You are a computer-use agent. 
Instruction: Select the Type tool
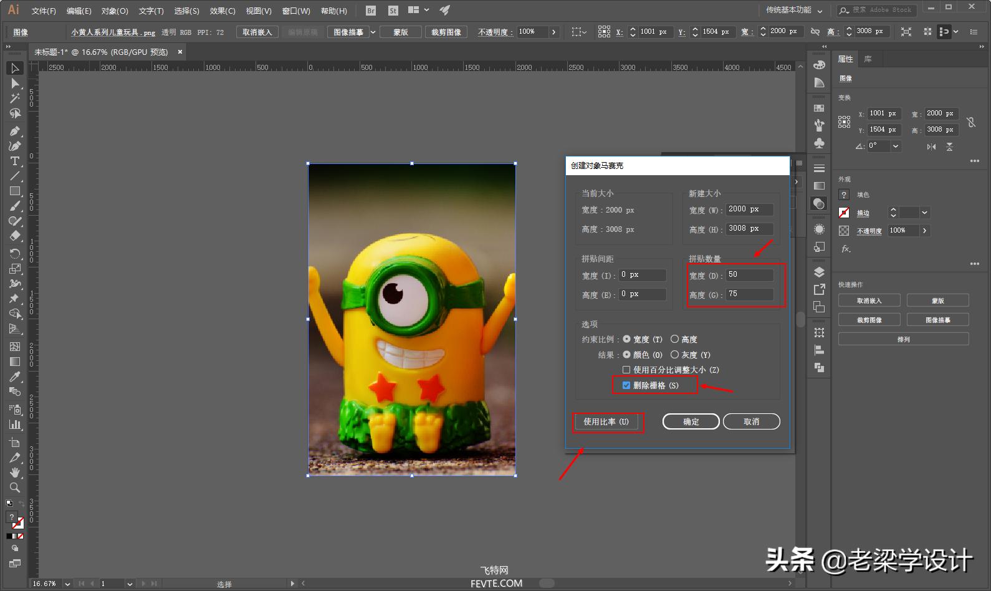(15, 161)
